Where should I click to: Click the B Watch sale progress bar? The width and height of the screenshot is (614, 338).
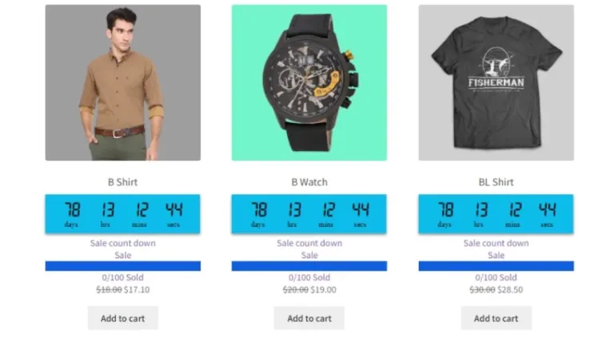point(309,266)
